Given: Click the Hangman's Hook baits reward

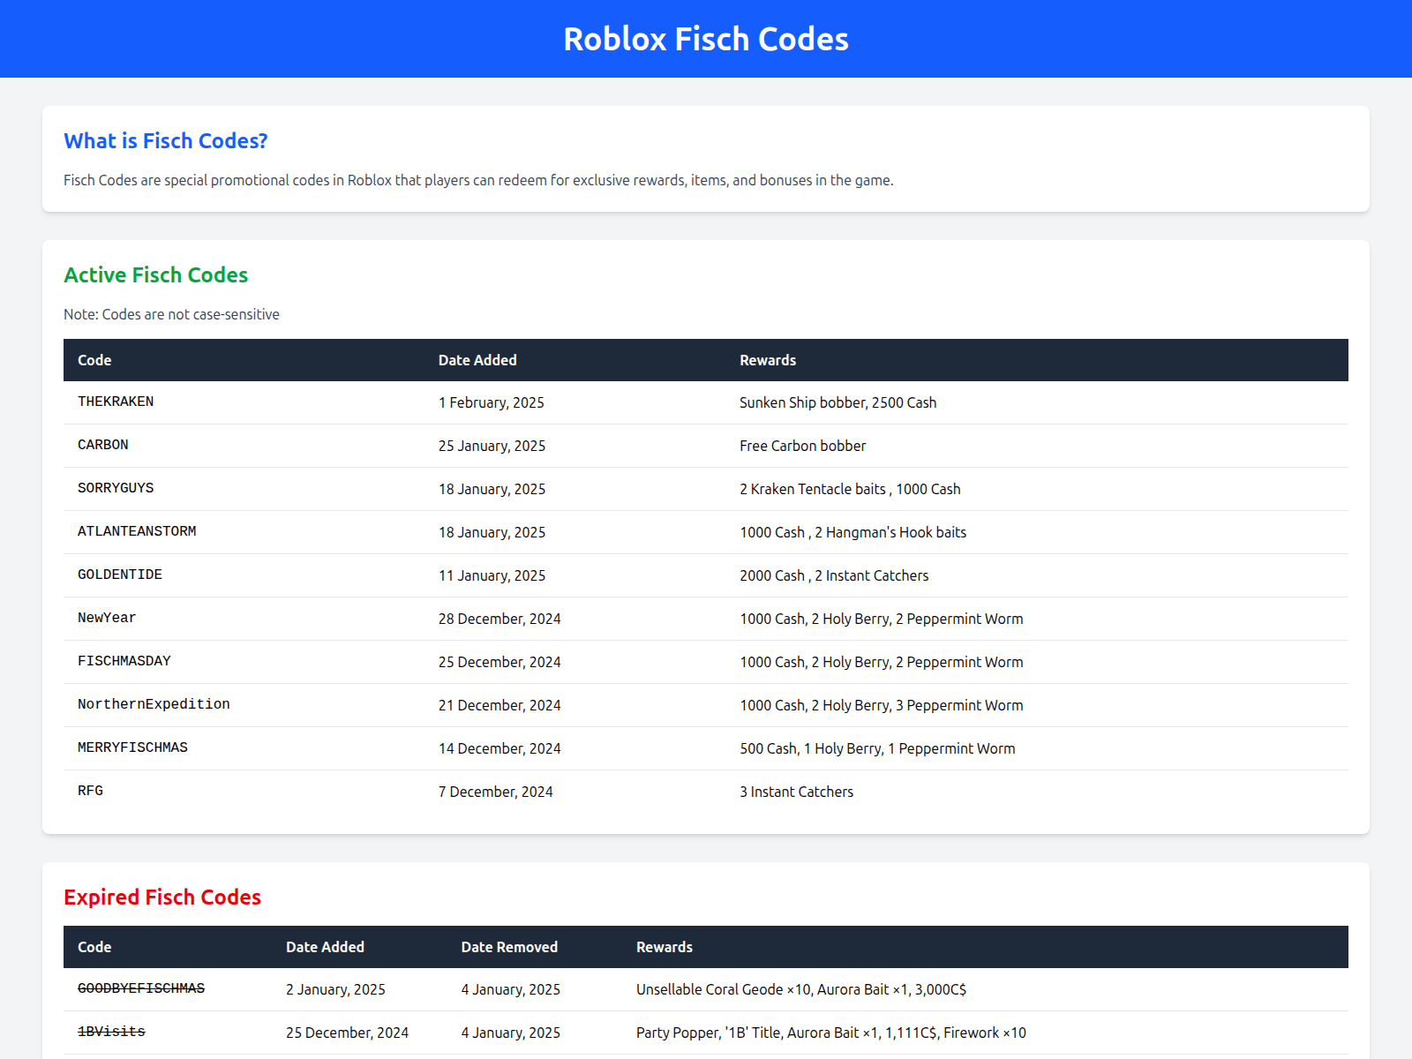Looking at the screenshot, I should [x=853, y=532].
